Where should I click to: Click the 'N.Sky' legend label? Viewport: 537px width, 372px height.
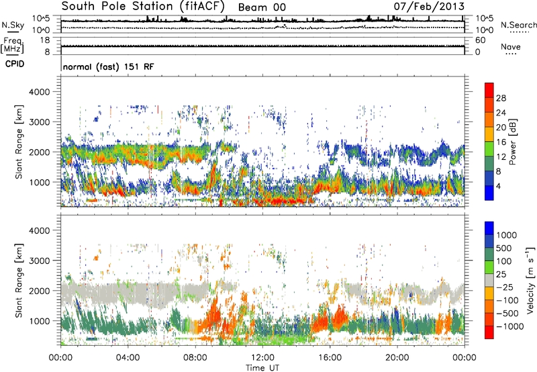(13, 25)
